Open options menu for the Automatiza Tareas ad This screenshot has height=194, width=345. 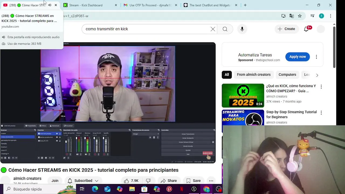pos(316,57)
